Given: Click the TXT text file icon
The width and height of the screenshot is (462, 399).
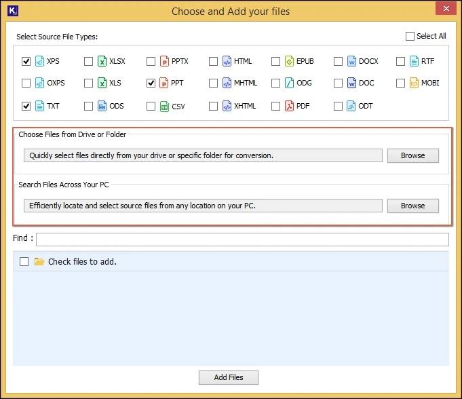Looking at the screenshot, I should click(x=39, y=106).
